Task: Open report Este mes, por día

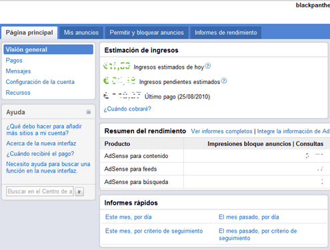Action: tap(129, 217)
